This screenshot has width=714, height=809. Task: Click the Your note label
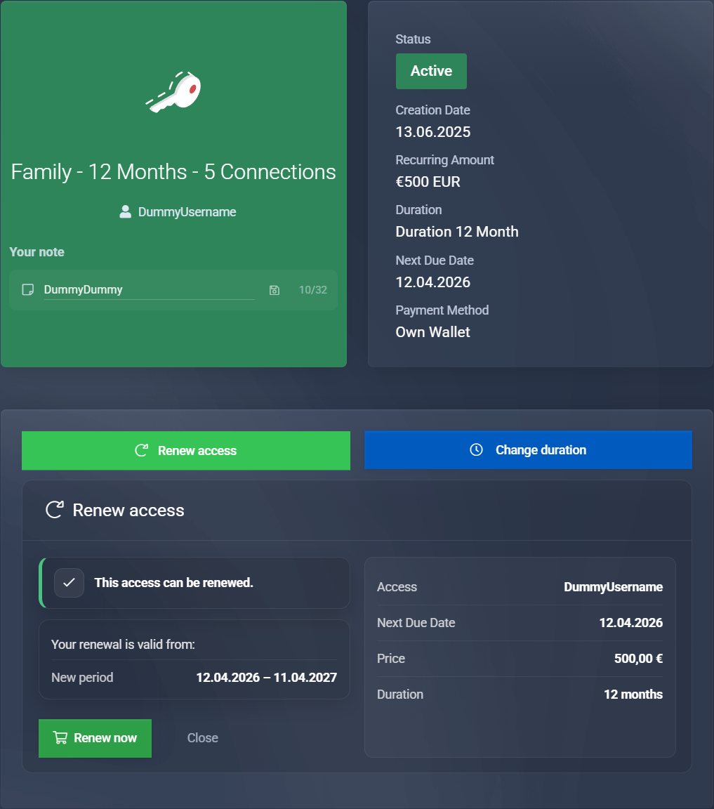click(37, 252)
